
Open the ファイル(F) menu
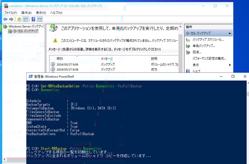coord(10,13)
